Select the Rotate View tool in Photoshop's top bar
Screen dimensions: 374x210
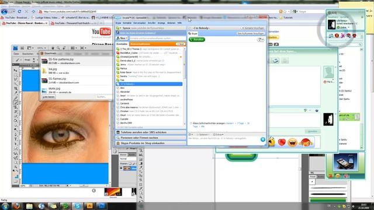click(64, 48)
